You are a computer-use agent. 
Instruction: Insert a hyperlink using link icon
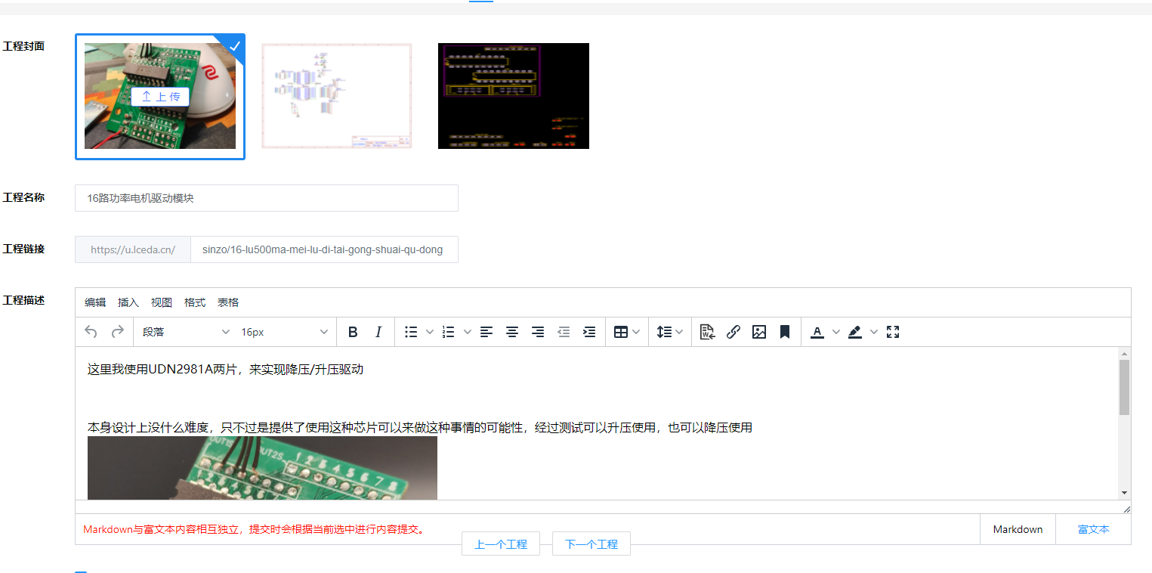(x=733, y=332)
